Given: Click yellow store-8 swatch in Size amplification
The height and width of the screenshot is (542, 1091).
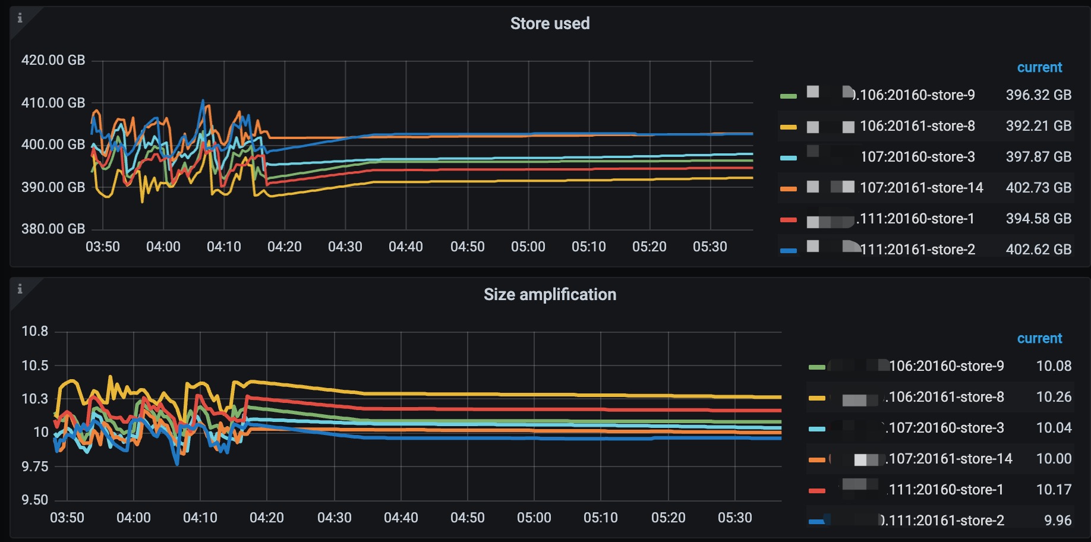Looking at the screenshot, I should click(816, 398).
